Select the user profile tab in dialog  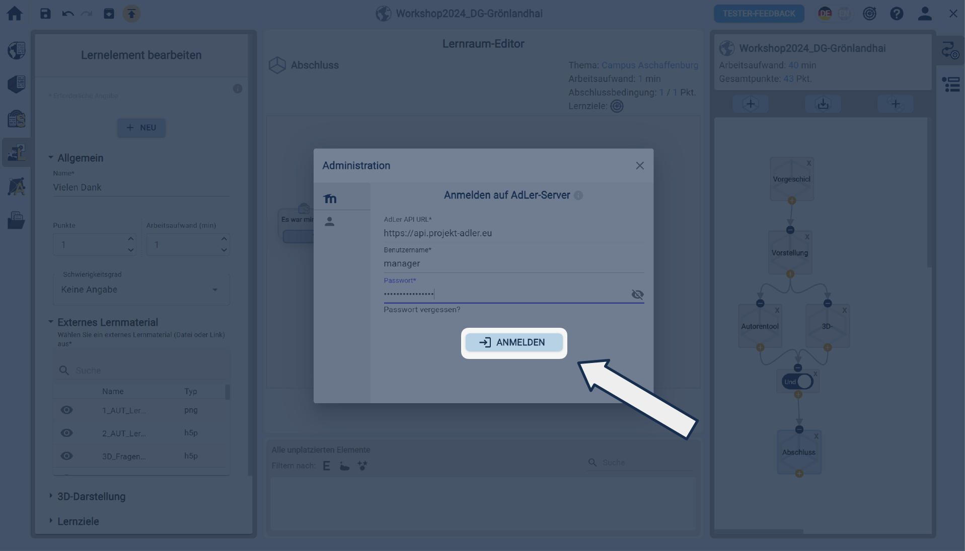(x=330, y=222)
